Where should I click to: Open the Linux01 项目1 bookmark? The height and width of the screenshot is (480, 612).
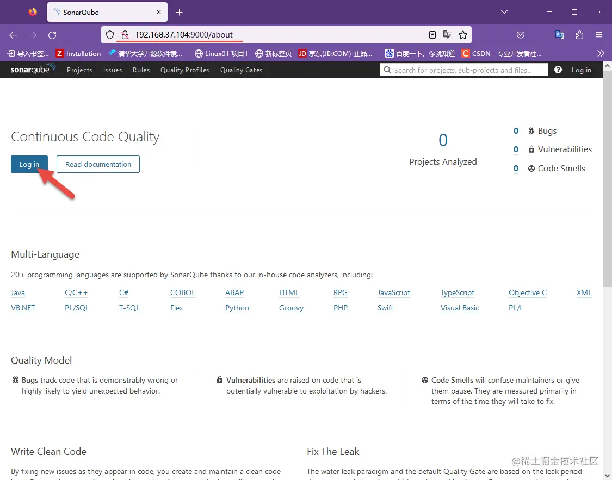[x=221, y=53]
